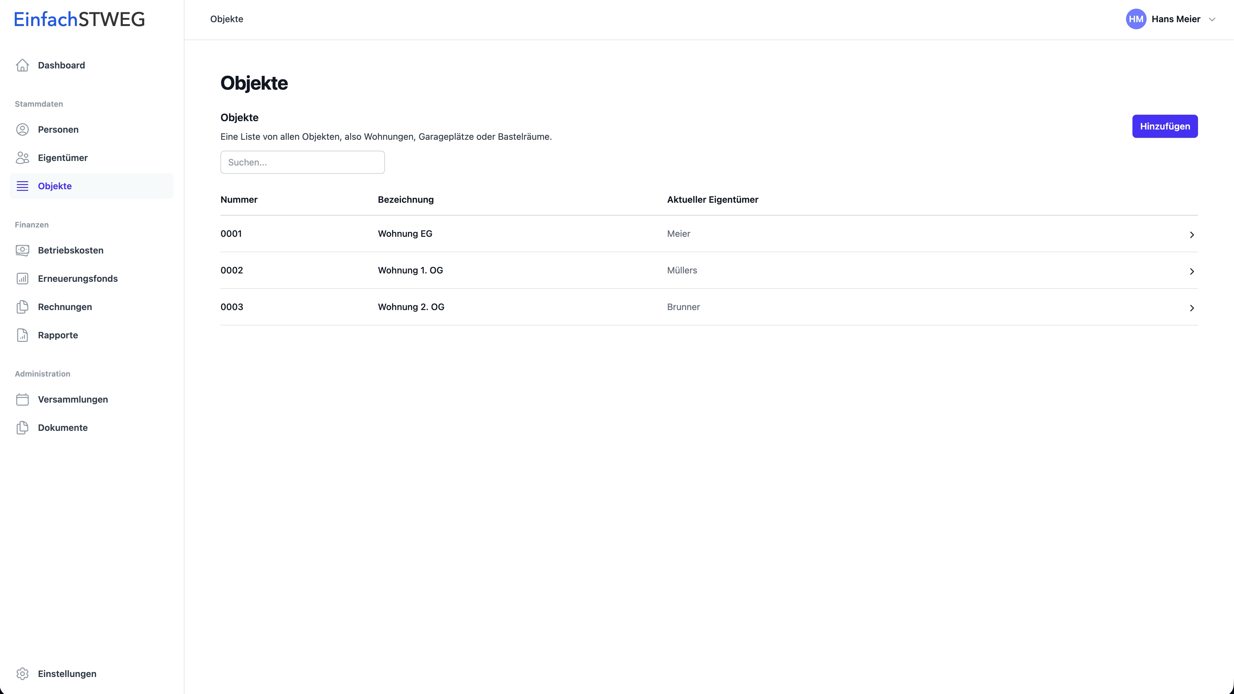Click the Dashboard house icon
The height and width of the screenshot is (694, 1234).
[22, 65]
